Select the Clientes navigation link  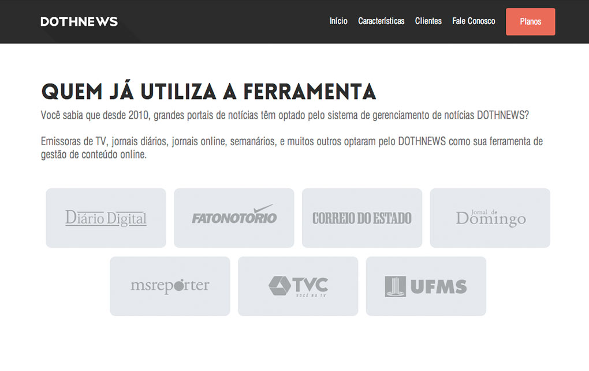[x=428, y=21]
